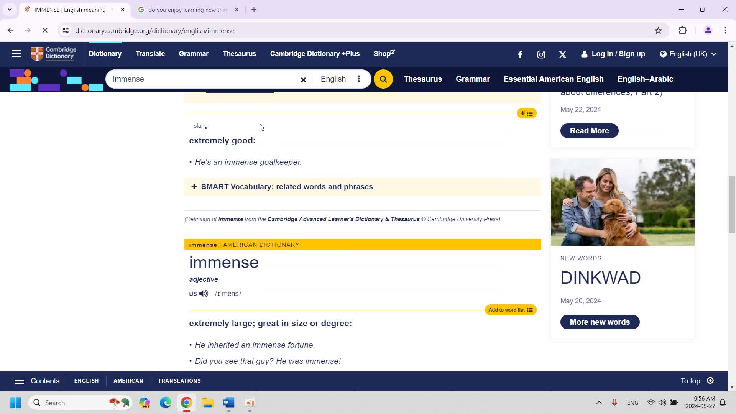
Task: Open Microsoft Word from the taskbar
Action: [228, 403]
